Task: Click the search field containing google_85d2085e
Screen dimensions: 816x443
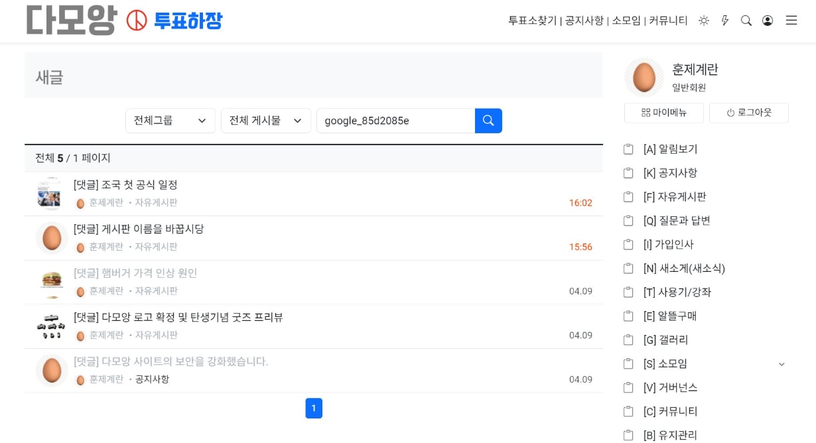Action: [395, 121]
